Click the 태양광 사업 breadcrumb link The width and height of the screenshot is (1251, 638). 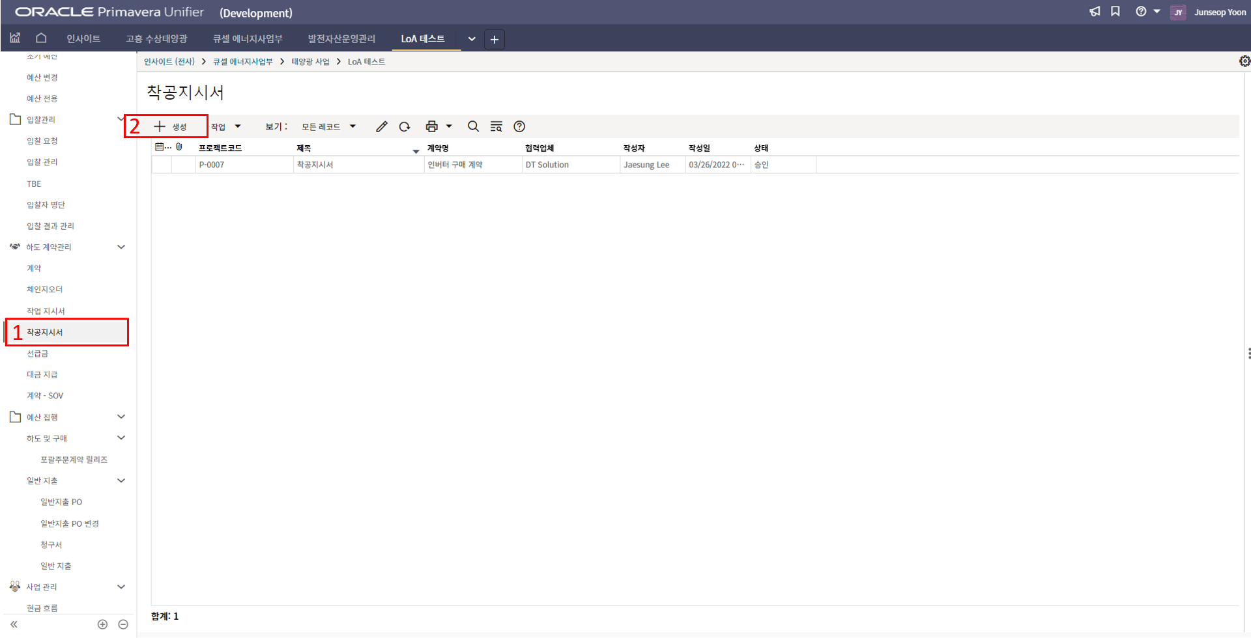[310, 62]
